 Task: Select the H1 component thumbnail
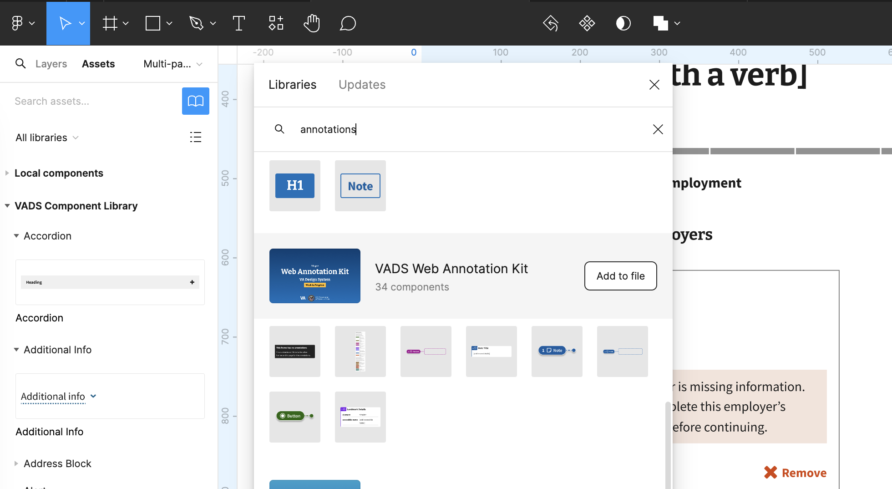point(295,186)
